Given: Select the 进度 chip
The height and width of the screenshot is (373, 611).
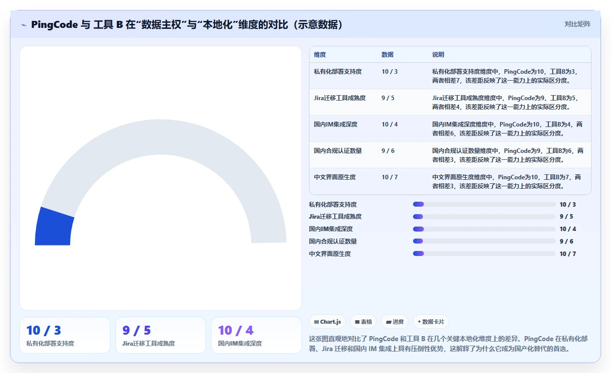Looking at the screenshot, I should tap(395, 322).
